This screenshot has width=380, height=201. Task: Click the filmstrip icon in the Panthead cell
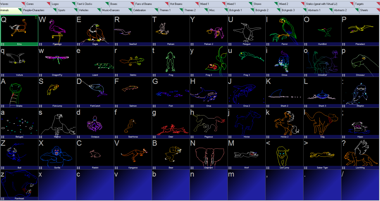3,198
